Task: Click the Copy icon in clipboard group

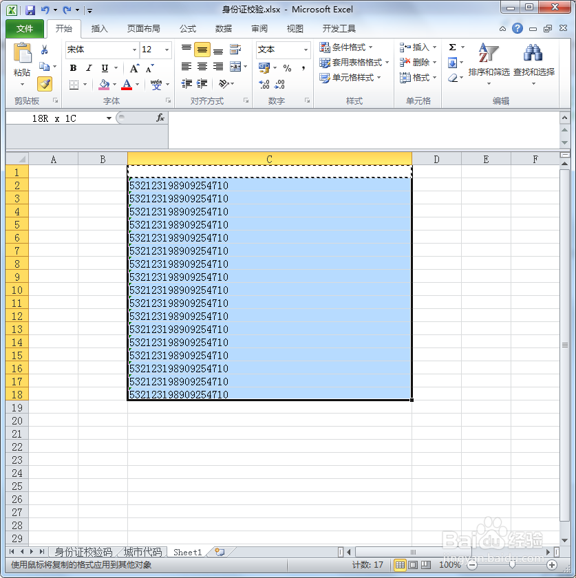Action: (45, 67)
